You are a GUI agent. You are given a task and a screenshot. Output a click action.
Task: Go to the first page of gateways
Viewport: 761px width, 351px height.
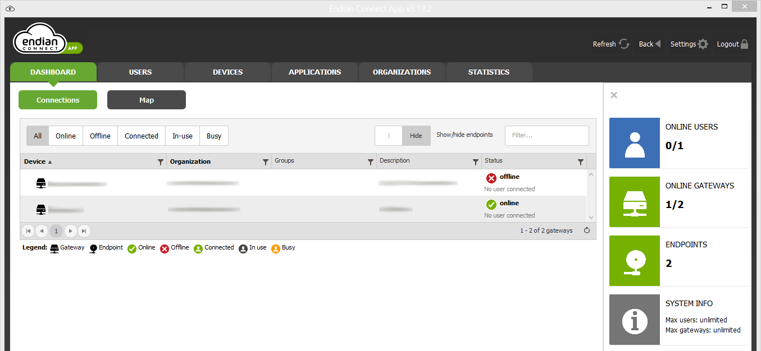(x=28, y=230)
